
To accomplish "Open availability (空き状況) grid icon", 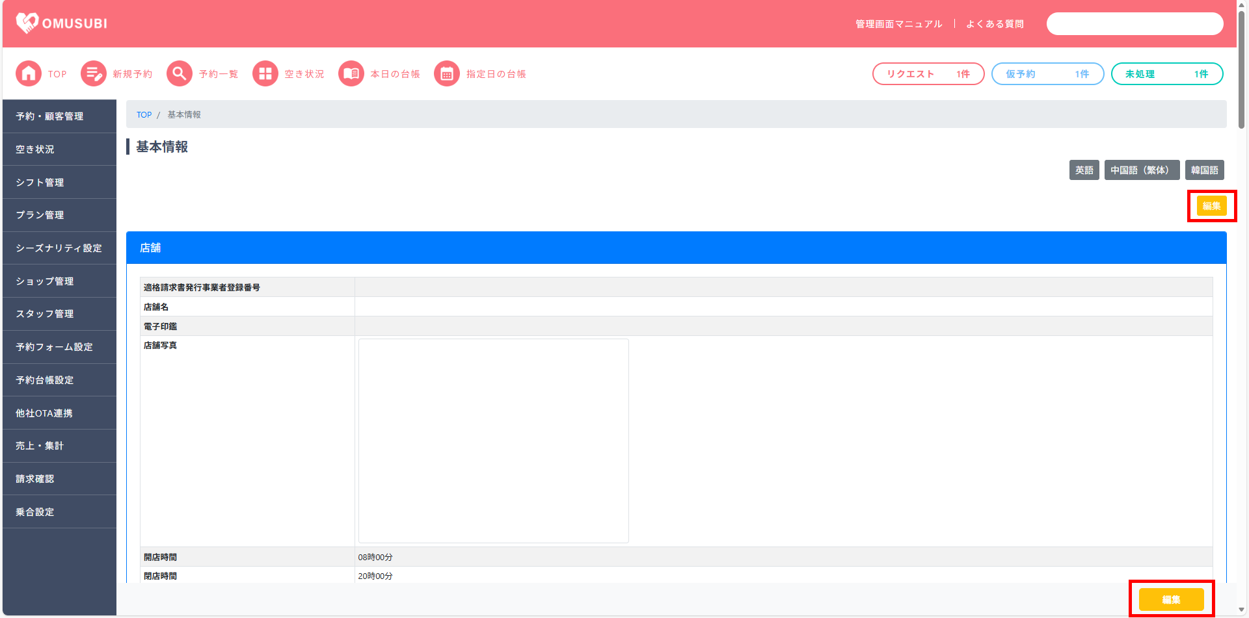I will click(265, 74).
